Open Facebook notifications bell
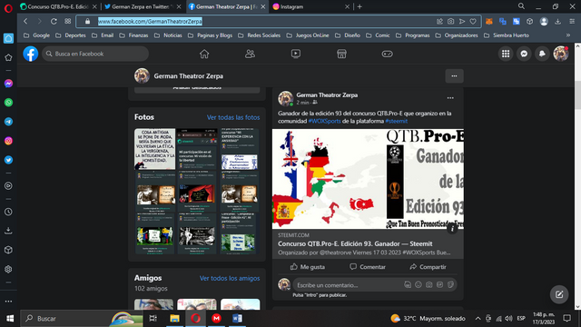The height and width of the screenshot is (327, 581). [x=542, y=54]
